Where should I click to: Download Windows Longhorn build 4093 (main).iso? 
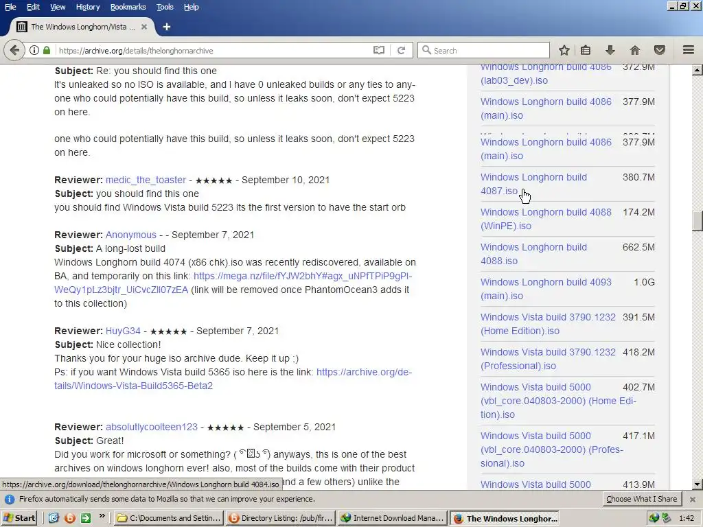click(x=546, y=289)
